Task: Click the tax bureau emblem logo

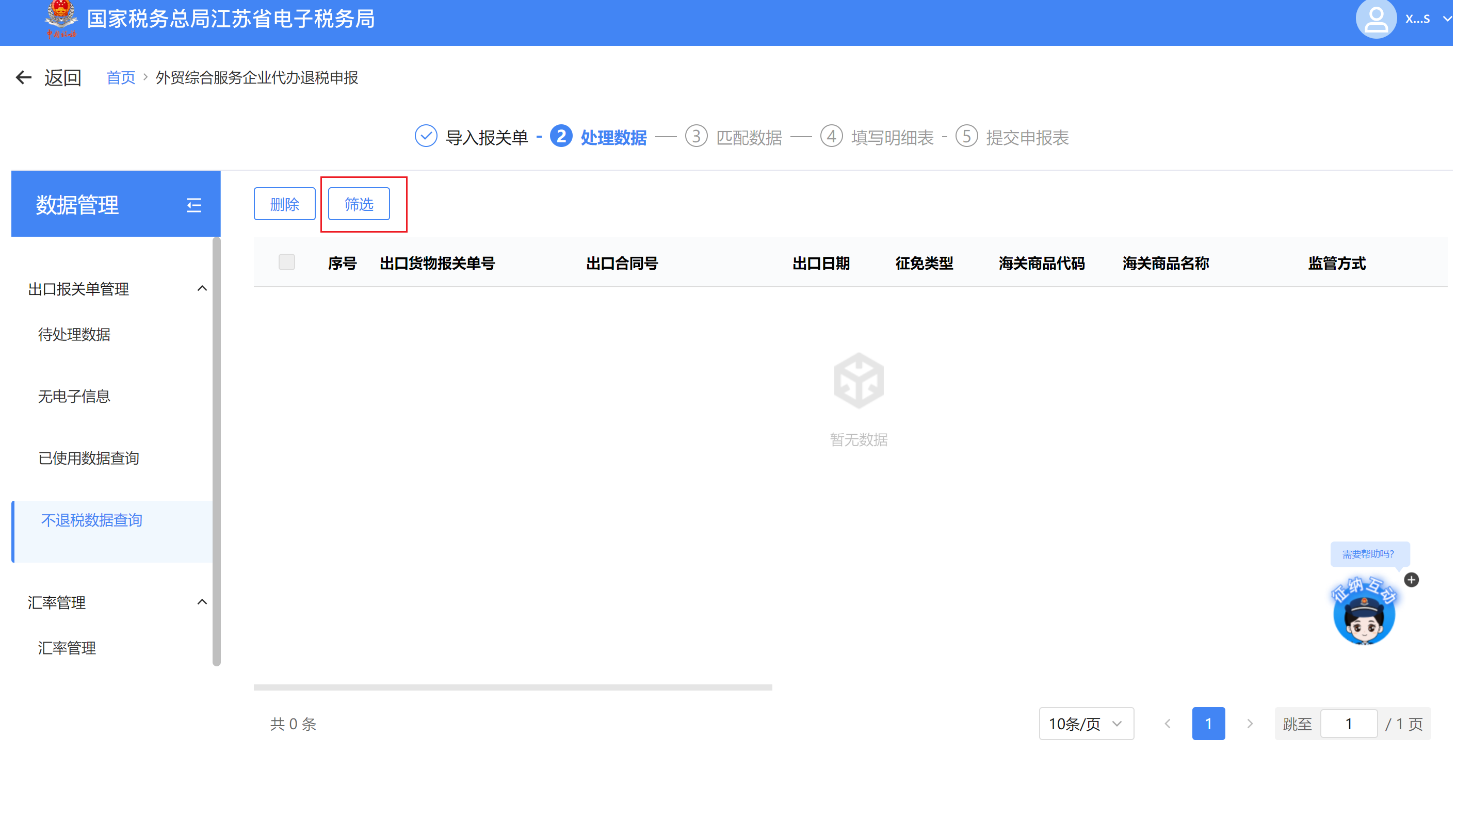Action: 61,17
